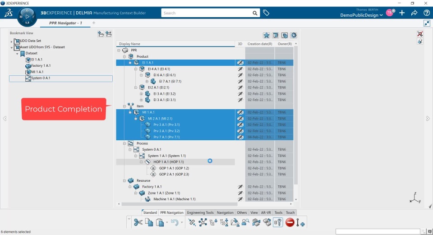Select the PPR Navigator - 1 tab
This screenshot has width=433, height=235.
[65, 23]
